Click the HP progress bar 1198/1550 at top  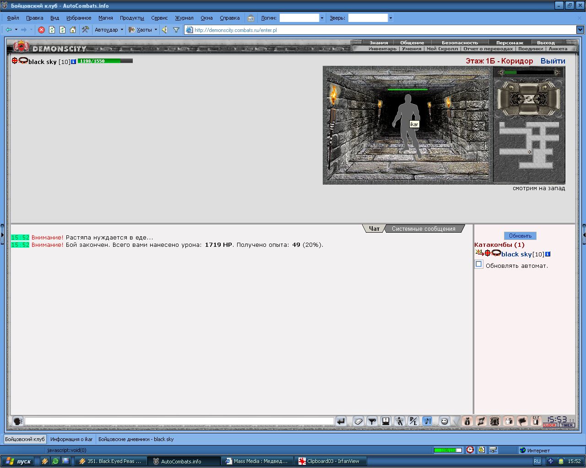[x=105, y=61]
